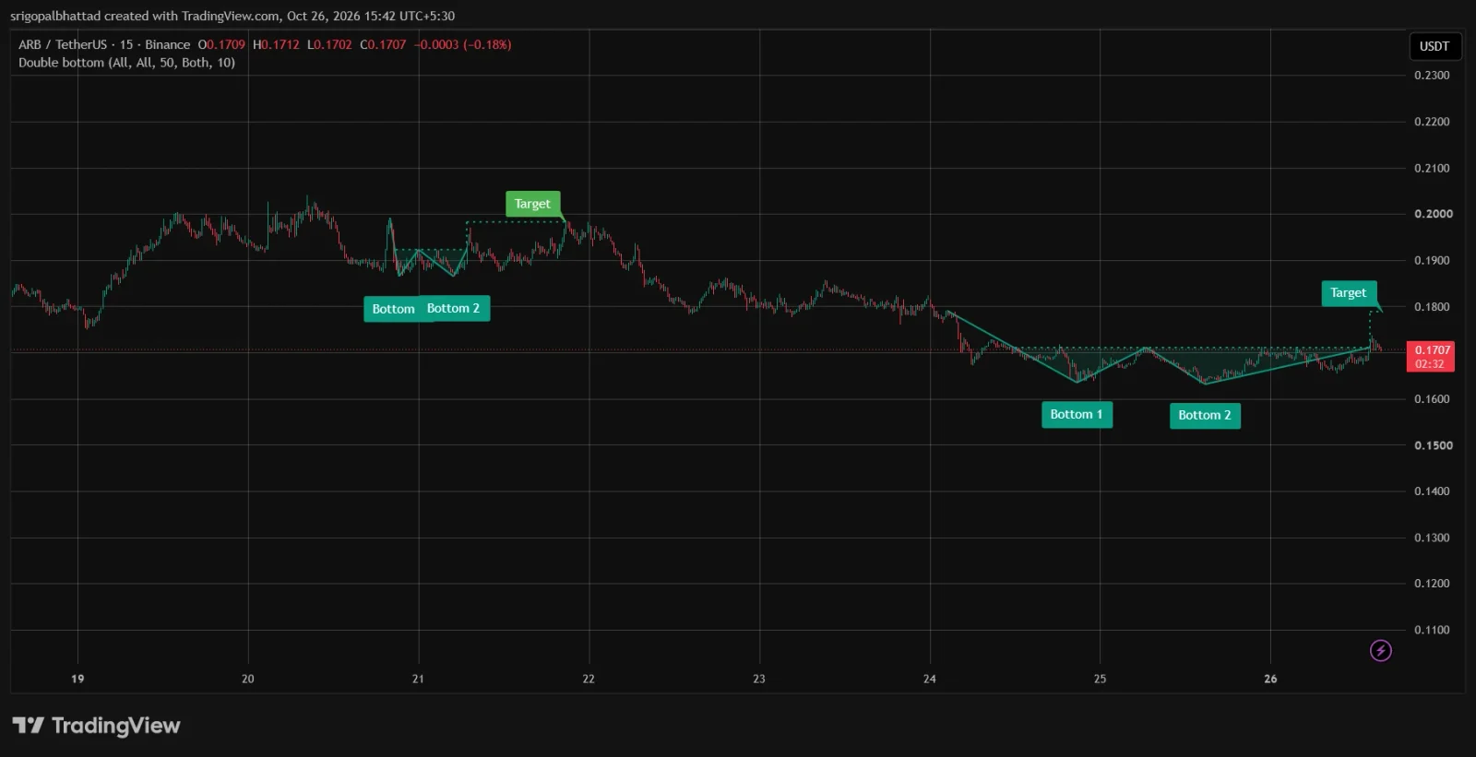This screenshot has width=1476, height=757.
Task: Click date 26 on time axis
Action: [1270, 679]
